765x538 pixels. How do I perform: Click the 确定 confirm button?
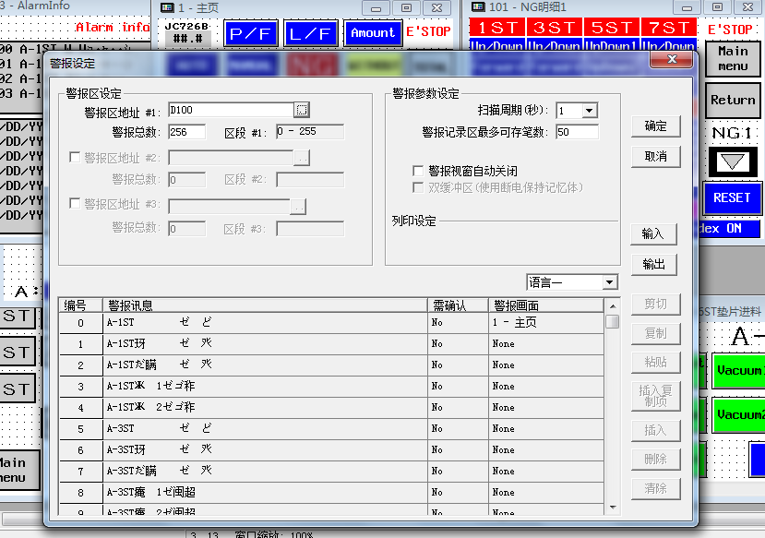coord(655,126)
